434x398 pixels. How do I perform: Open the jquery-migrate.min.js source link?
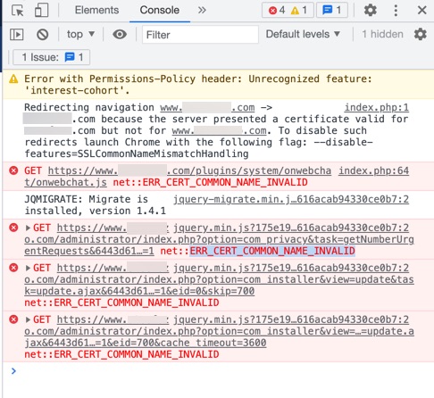[291, 199]
